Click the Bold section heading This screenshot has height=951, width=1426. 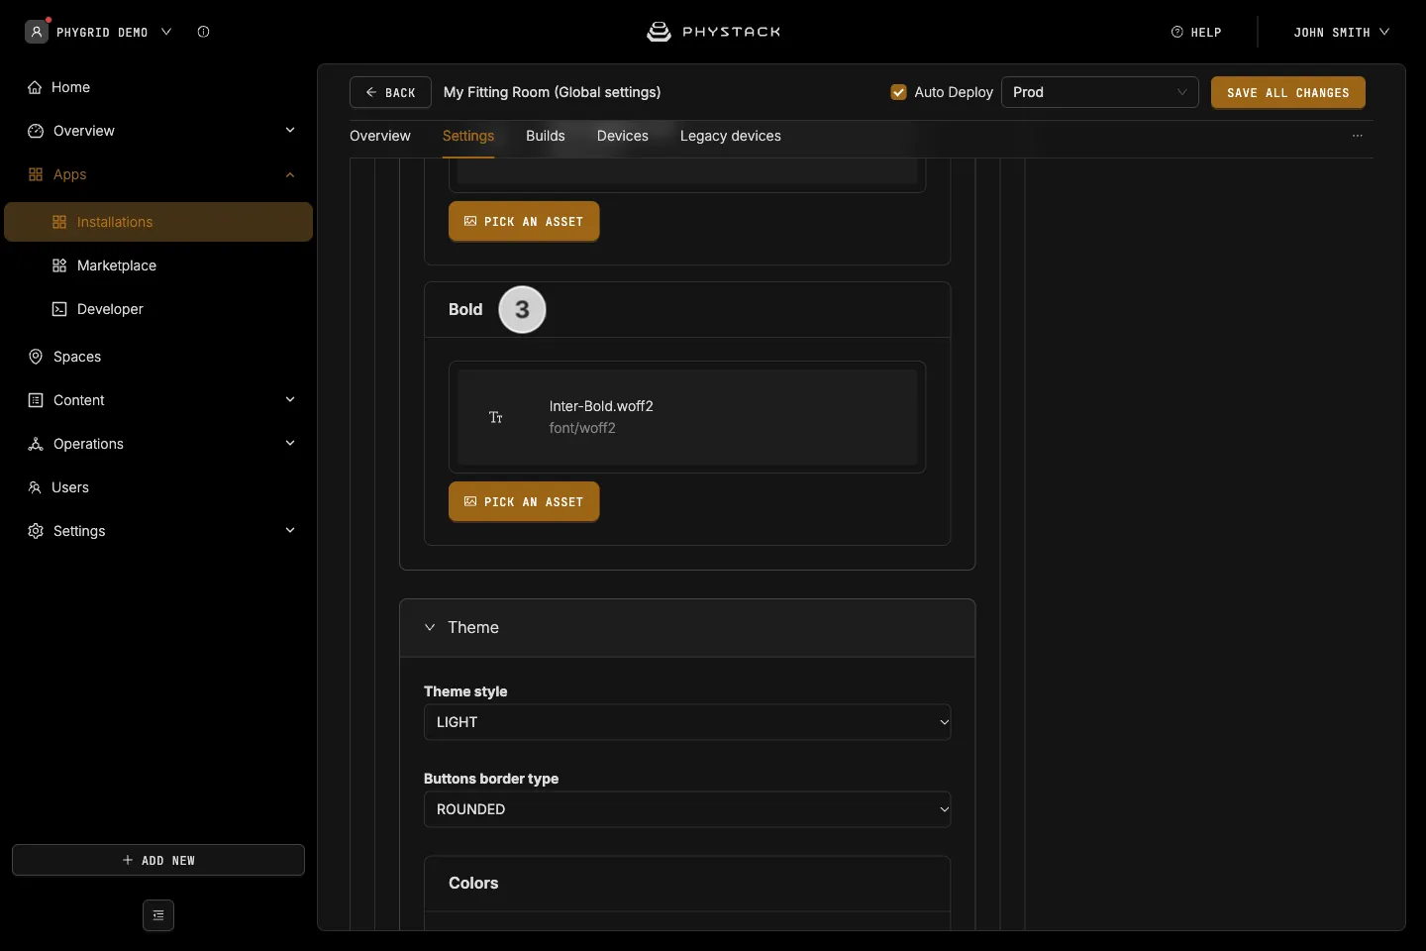click(x=465, y=309)
